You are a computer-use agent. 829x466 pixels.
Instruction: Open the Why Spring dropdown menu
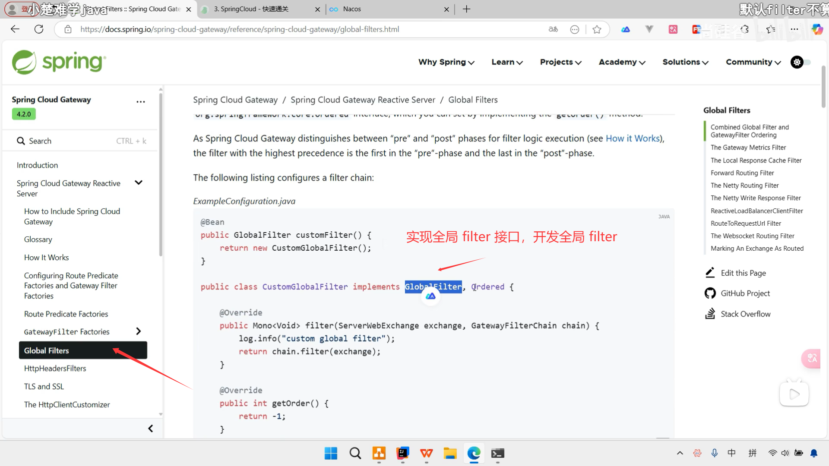point(446,62)
